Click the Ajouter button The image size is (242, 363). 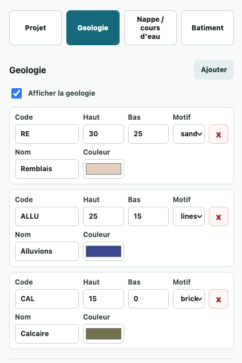214,70
